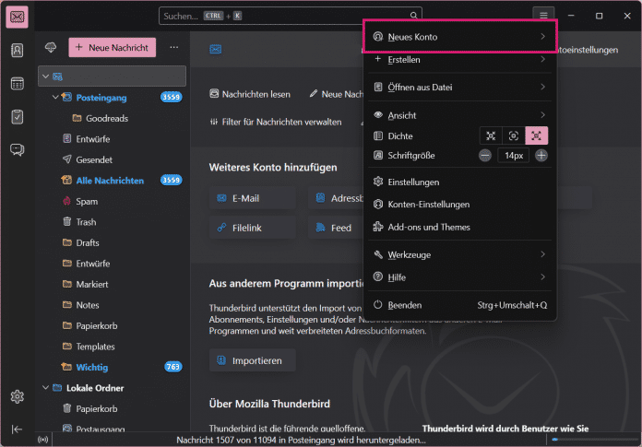Image resolution: width=642 pixels, height=447 pixels.
Task: Click the settings gear in the sidebar
Action: [x=18, y=396]
